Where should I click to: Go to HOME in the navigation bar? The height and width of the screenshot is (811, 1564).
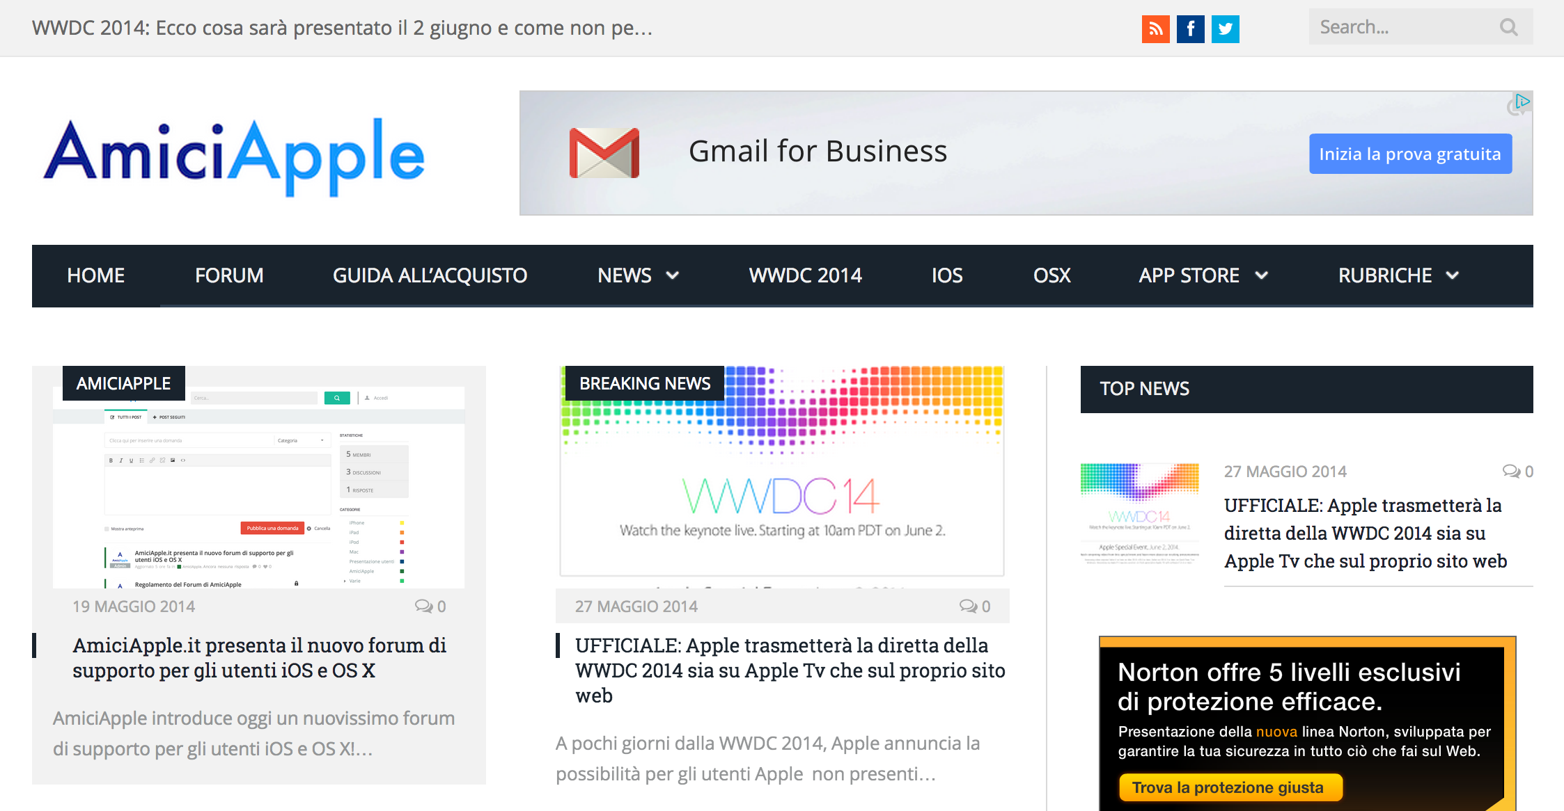pos(96,275)
